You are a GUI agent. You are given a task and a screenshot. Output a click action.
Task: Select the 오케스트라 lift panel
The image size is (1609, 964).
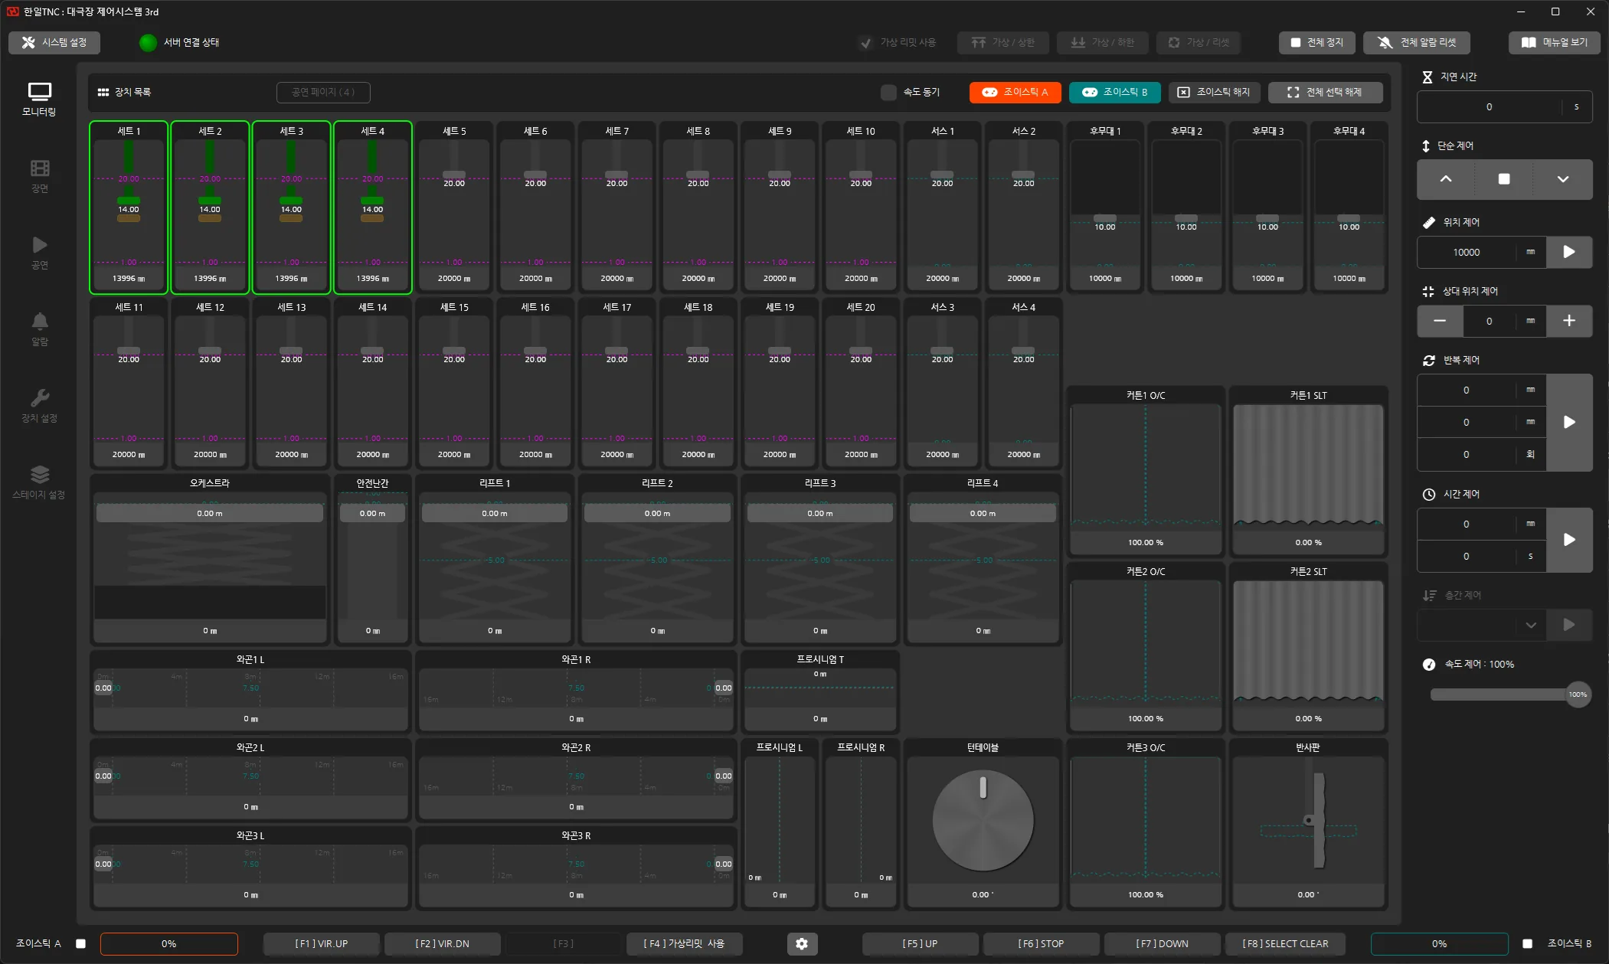[210, 559]
